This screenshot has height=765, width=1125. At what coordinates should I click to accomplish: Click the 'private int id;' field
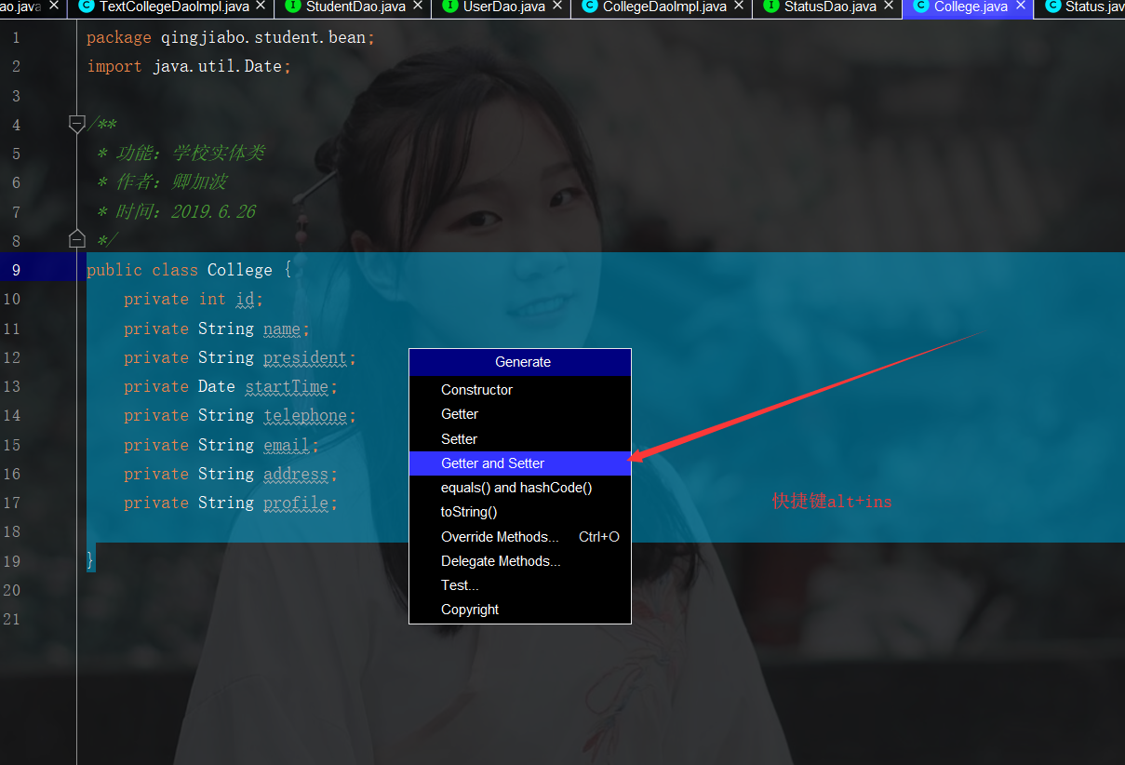click(x=194, y=299)
